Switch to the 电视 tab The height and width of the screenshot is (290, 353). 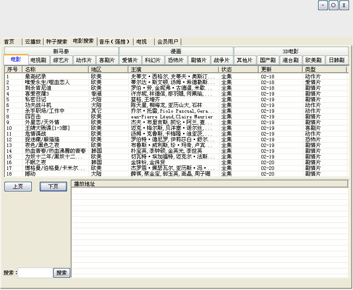pos(144,42)
